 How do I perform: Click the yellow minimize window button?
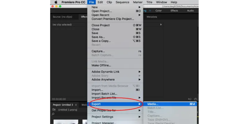click(56, 6)
